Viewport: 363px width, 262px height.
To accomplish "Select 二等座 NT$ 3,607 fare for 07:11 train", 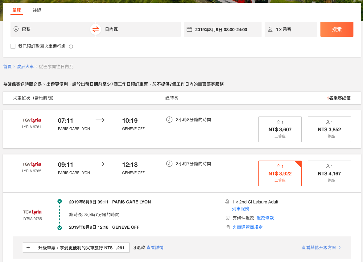I will (x=280, y=129).
